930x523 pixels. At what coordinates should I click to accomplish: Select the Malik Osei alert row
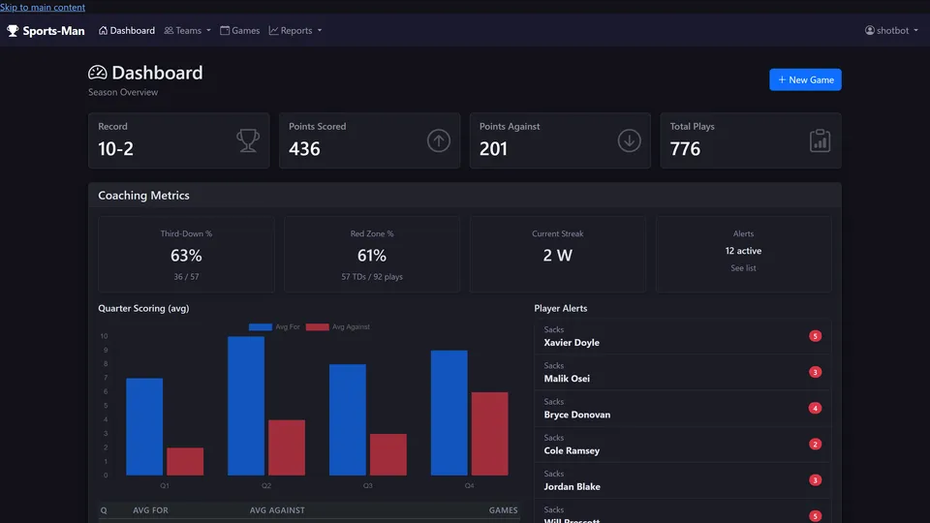(x=683, y=372)
